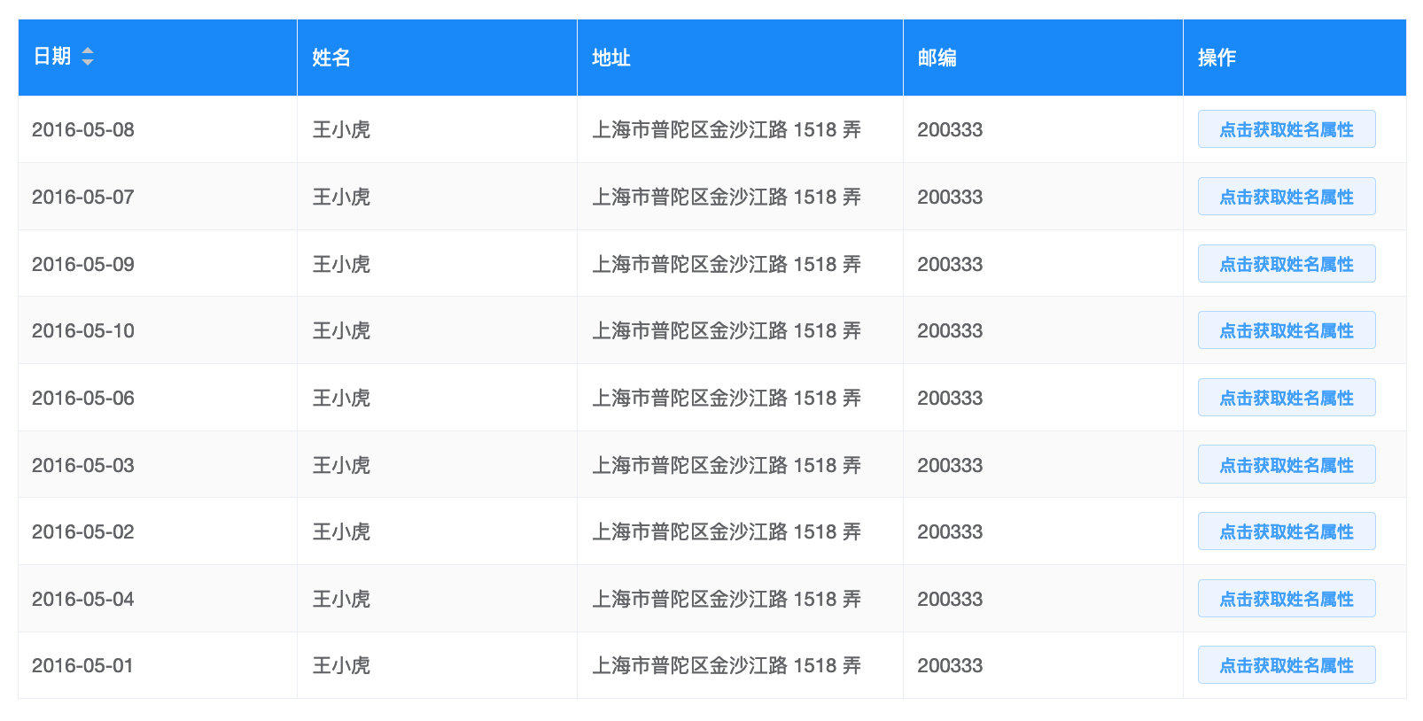
Task: Click the 日期 column header label
Action: point(52,57)
